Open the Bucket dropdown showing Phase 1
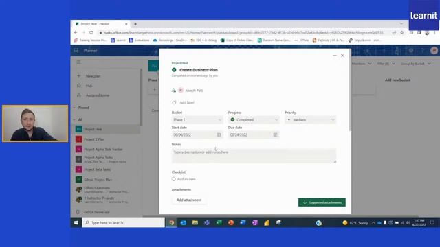Screen dimensions: 440x247 point(197,119)
